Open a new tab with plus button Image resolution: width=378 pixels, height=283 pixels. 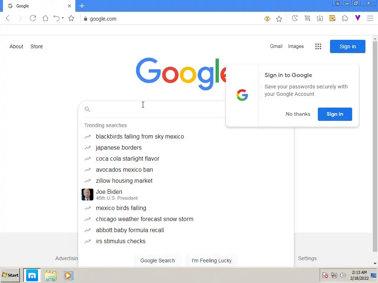click(82, 6)
